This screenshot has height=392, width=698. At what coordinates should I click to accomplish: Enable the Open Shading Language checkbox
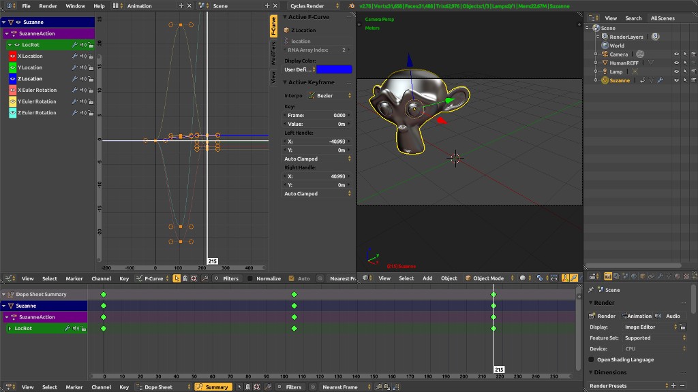pos(590,359)
